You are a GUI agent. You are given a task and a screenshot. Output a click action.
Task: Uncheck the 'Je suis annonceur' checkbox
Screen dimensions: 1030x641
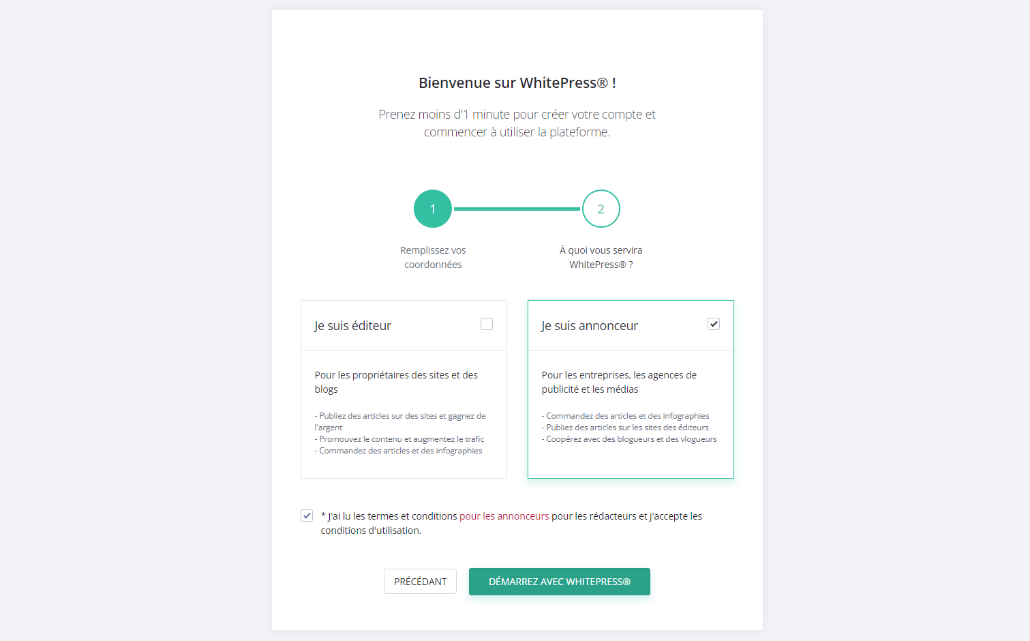tap(714, 324)
